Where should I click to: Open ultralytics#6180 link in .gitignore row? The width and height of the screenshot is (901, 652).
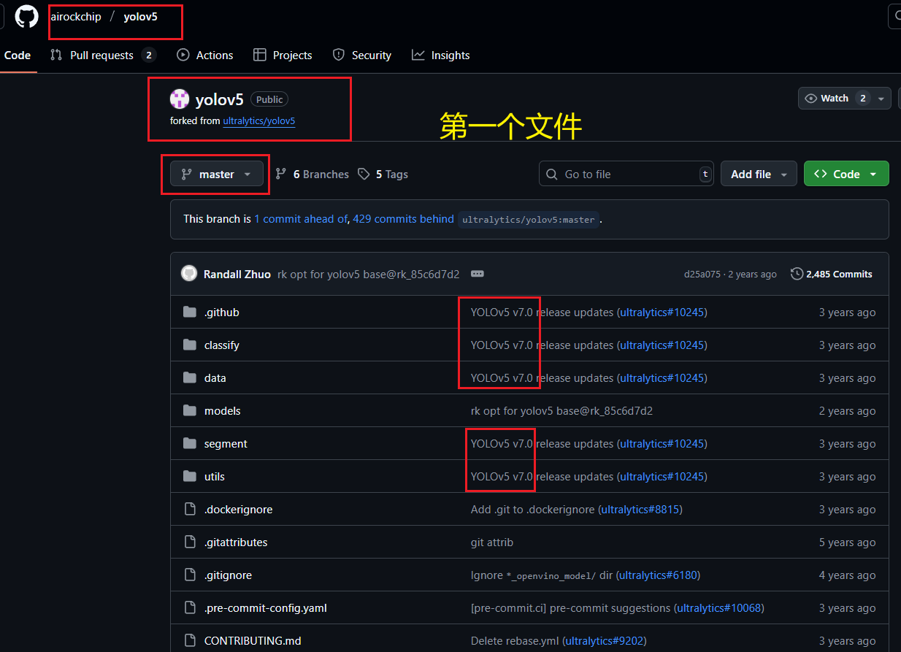point(658,575)
